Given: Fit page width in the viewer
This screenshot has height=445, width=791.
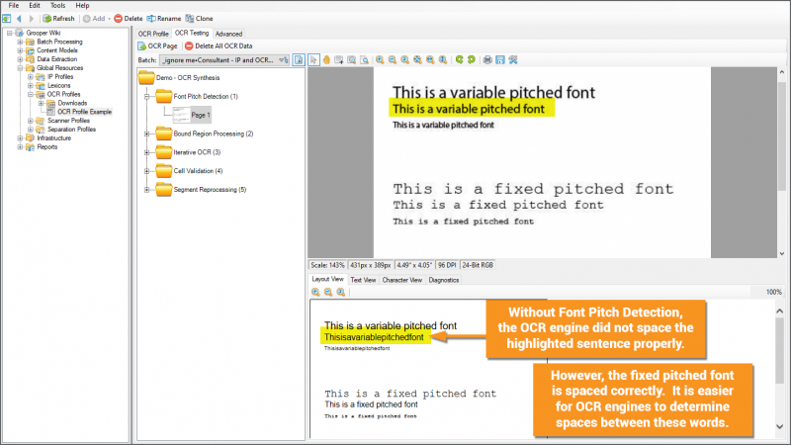Looking at the screenshot, I should tap(430, 60).
